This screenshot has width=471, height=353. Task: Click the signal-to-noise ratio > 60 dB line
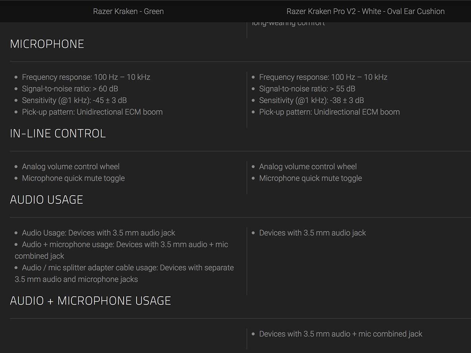[70, 89]
